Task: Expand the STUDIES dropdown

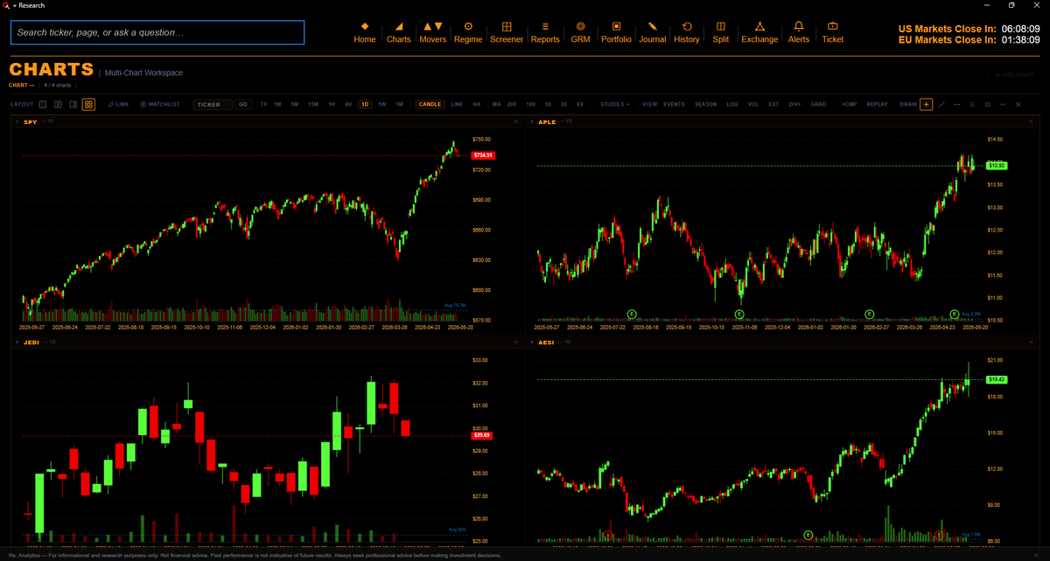Action: click(x=615, y=104)
